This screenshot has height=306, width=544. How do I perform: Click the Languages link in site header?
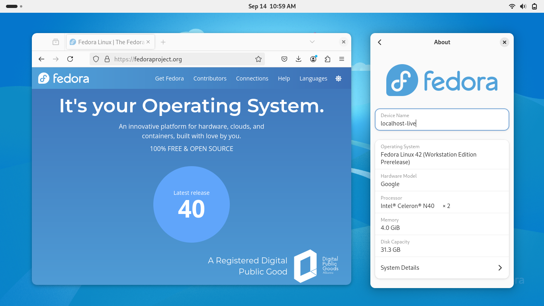click(313, 78)
